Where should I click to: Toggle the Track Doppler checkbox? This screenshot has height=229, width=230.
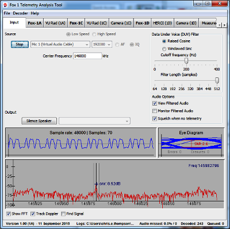[33, 214]
